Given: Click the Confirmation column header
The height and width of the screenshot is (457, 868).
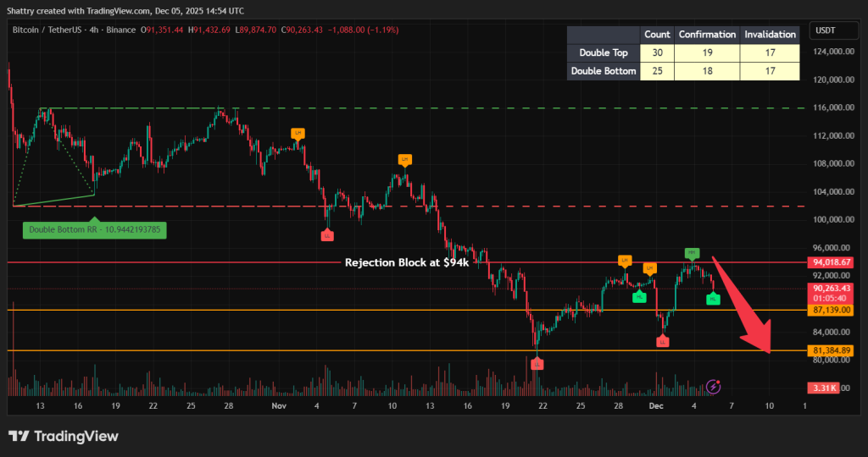Looking at the screenshot, I should click(x=707, y=35).
